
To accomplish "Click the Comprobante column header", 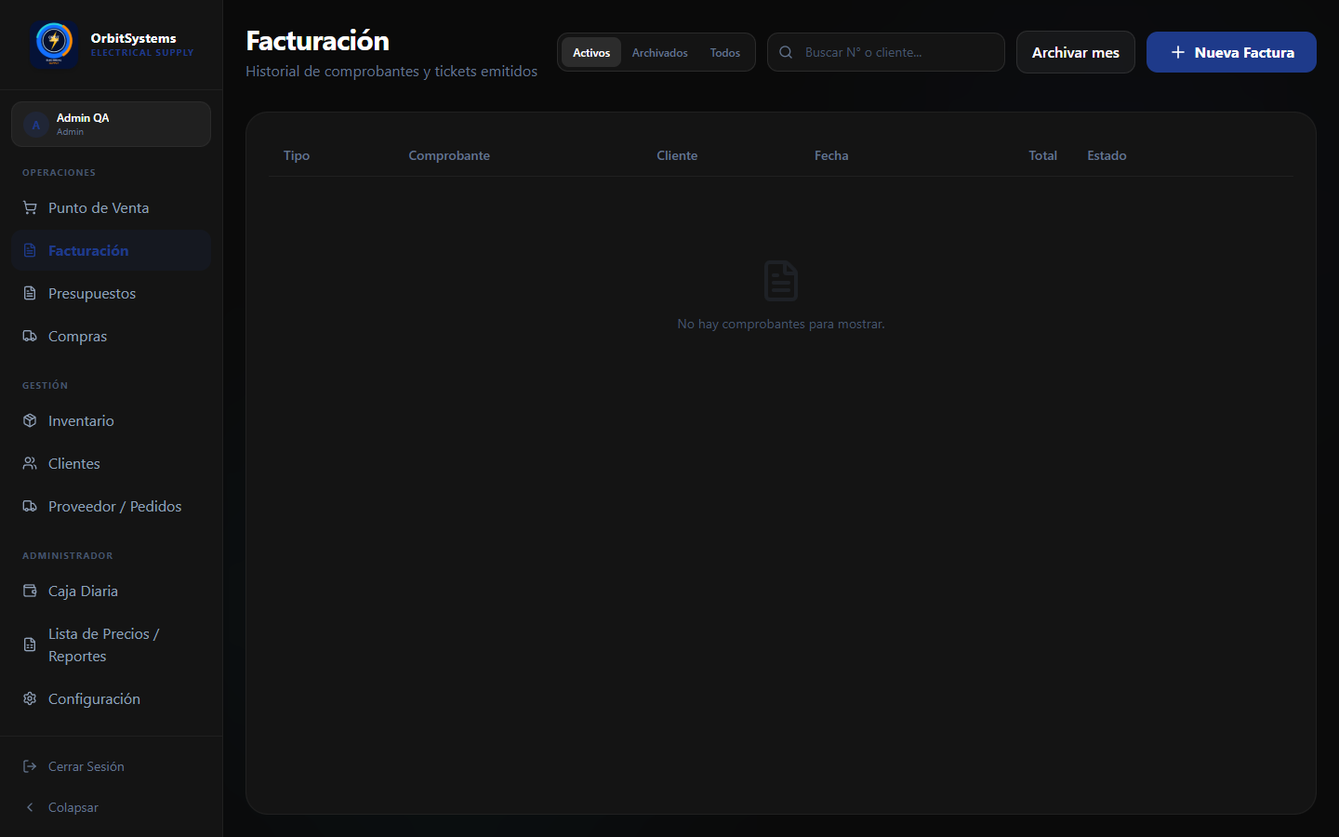I will 449,156.
